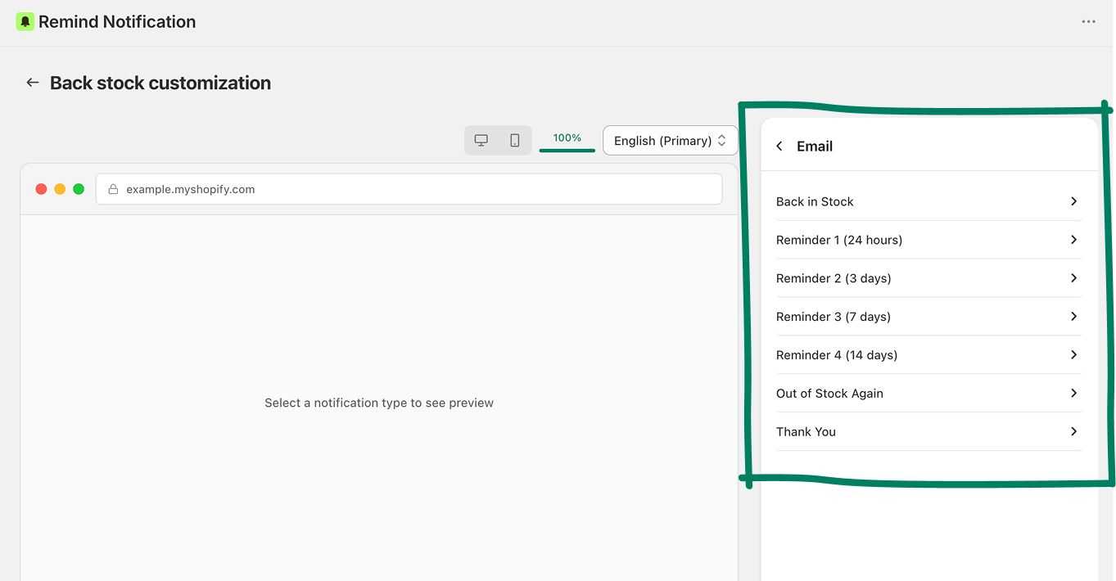This screenshot has width=1116, height=581.
Task: Click the example.myshopify.com address field
Action: [x=409, y=189]
